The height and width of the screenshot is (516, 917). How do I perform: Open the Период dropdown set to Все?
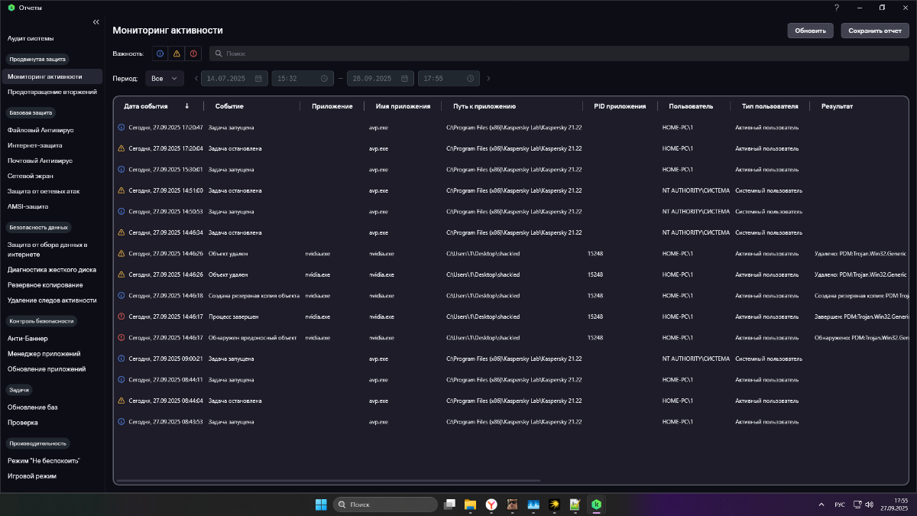165,78
